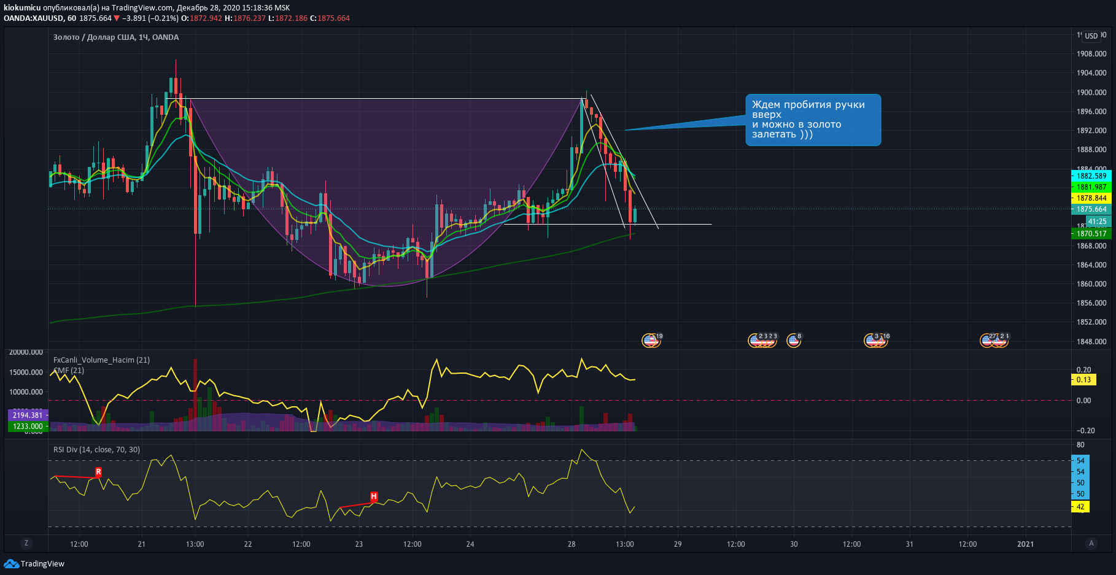
Task: Click the green 1233.000 volume label
Action: [28, 426]
